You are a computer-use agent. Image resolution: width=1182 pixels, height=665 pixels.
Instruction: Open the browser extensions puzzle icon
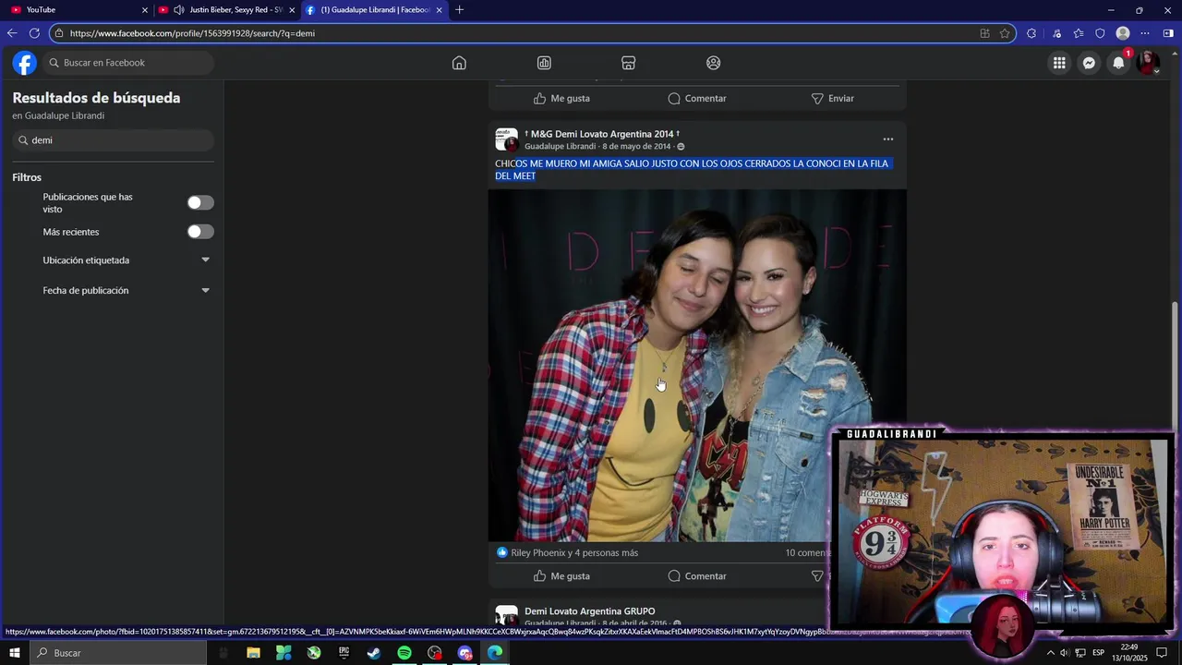[x=1031, y=33]
